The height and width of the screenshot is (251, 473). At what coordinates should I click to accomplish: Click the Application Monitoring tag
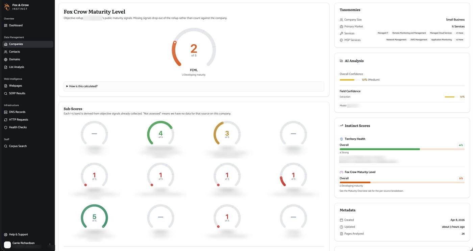pyautogui.click(x=442, y=40)
